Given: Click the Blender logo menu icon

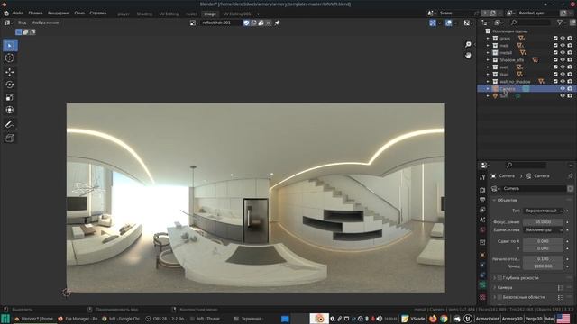Looking at the screenshot, I should pos(6,13).
